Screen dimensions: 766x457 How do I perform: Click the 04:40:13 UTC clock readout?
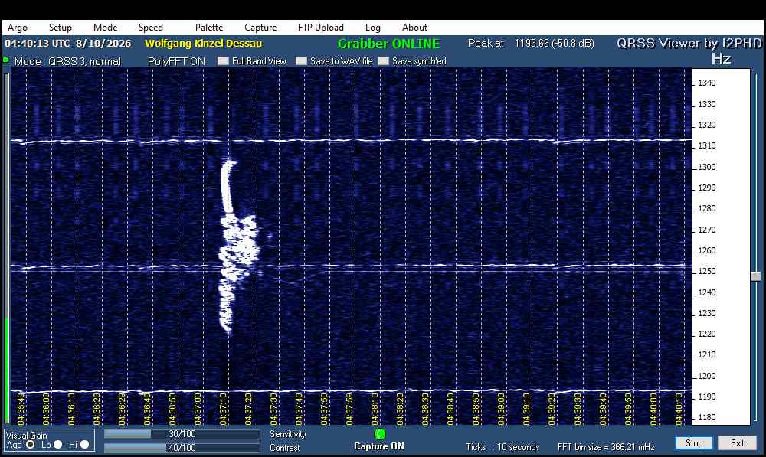68,43
